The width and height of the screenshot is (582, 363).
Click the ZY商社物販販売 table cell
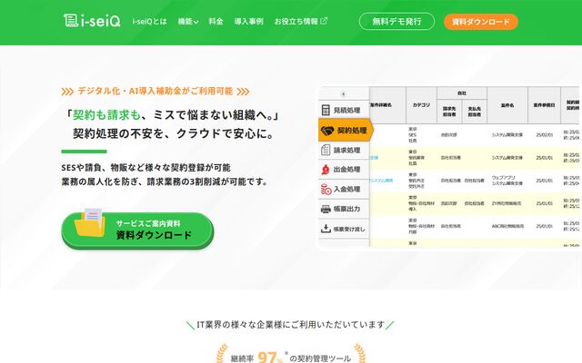507,203
